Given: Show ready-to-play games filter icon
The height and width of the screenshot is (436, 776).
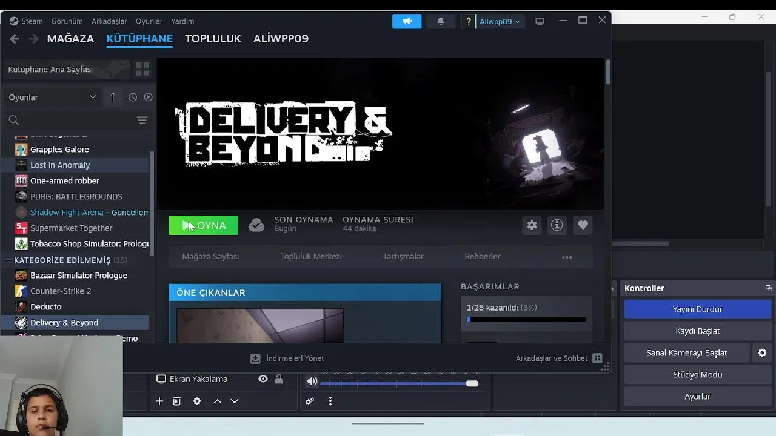Looking at the screenshot, I should click(148, 97).
